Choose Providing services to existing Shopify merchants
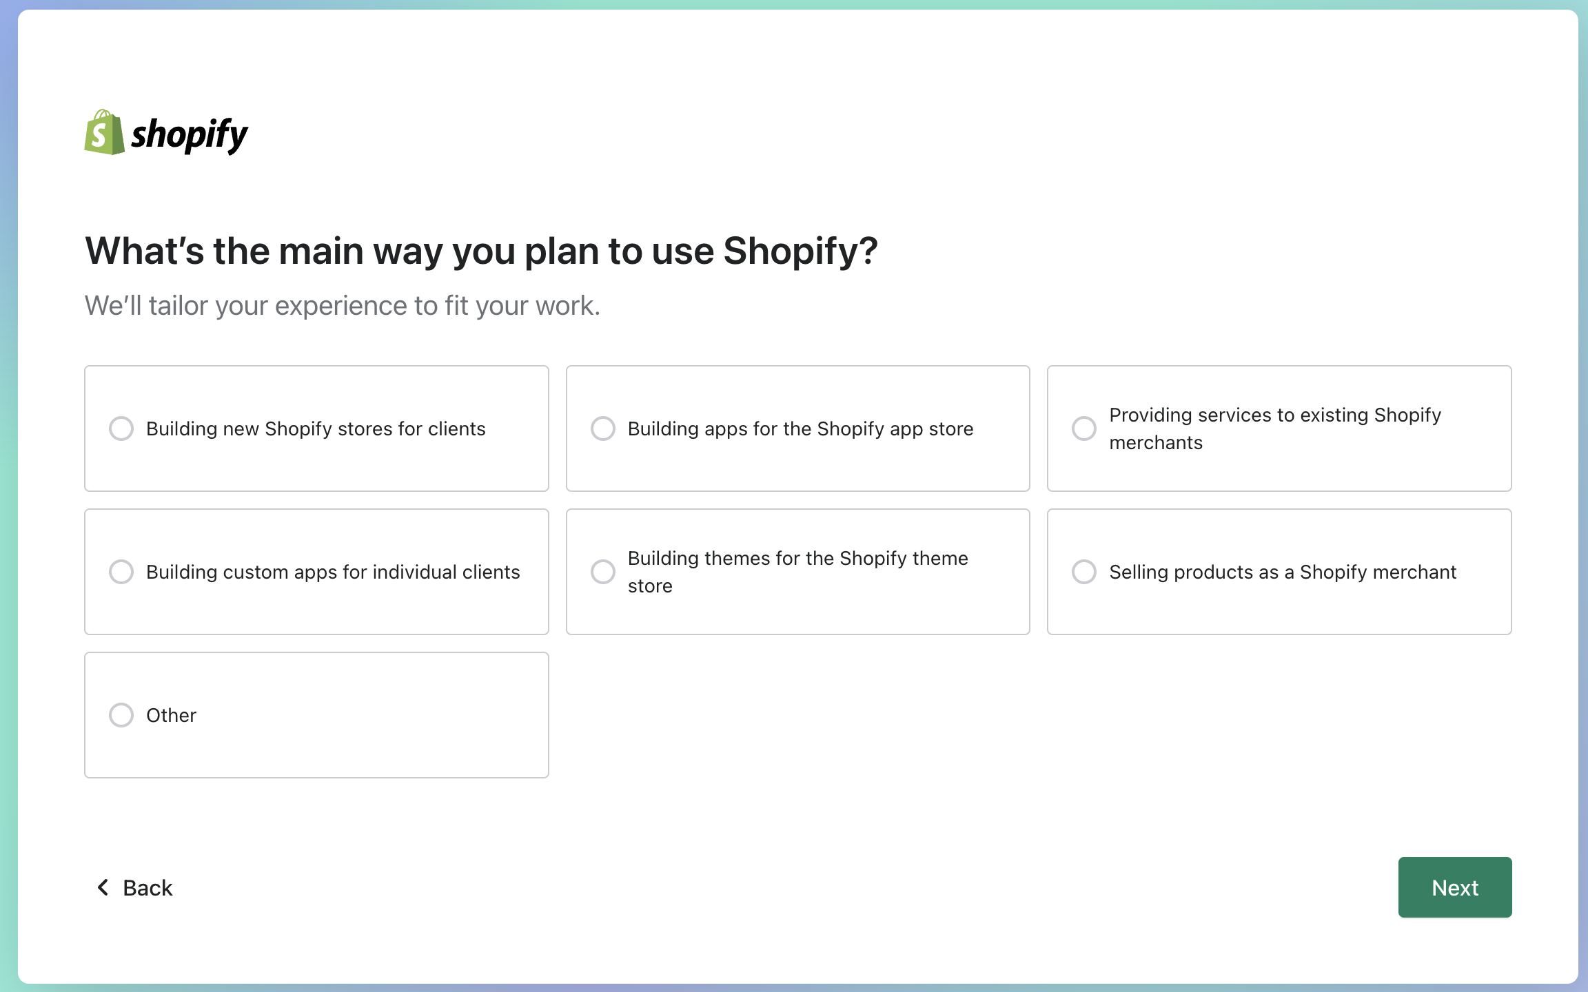Screen dimensions: 1588x992 [1084, 428]
